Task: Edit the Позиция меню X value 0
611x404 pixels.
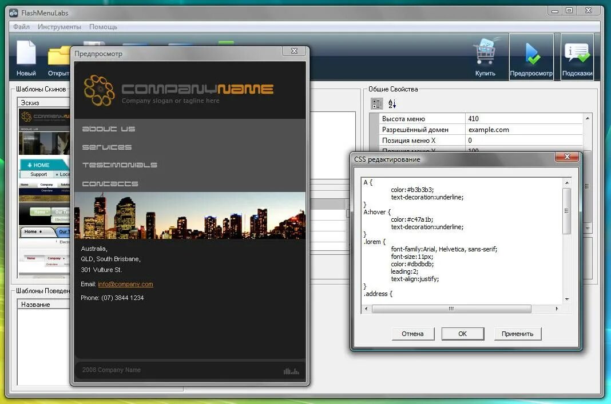Action: point(523,141)
